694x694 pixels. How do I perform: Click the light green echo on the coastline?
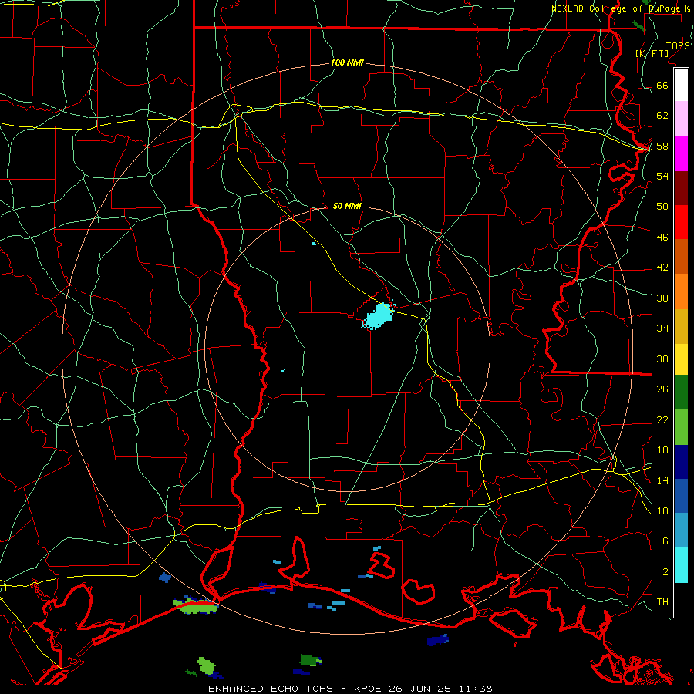tap(196, 606)
